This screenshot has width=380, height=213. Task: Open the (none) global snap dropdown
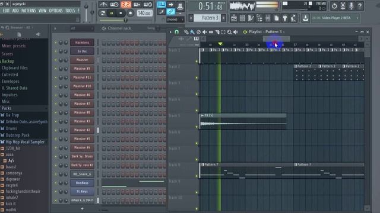[x=176, y=20]
